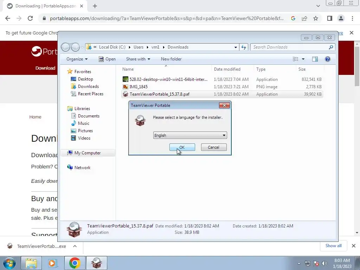Bookmark this page with star icon
The height and width of the screenshot is (270, 360).
click(316, 18)
